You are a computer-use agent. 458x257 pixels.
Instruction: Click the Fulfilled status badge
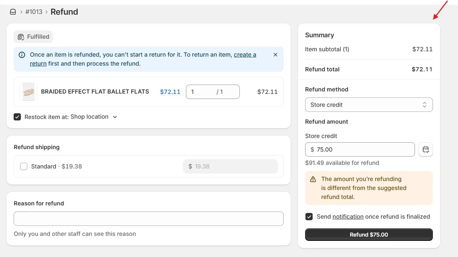33,37
